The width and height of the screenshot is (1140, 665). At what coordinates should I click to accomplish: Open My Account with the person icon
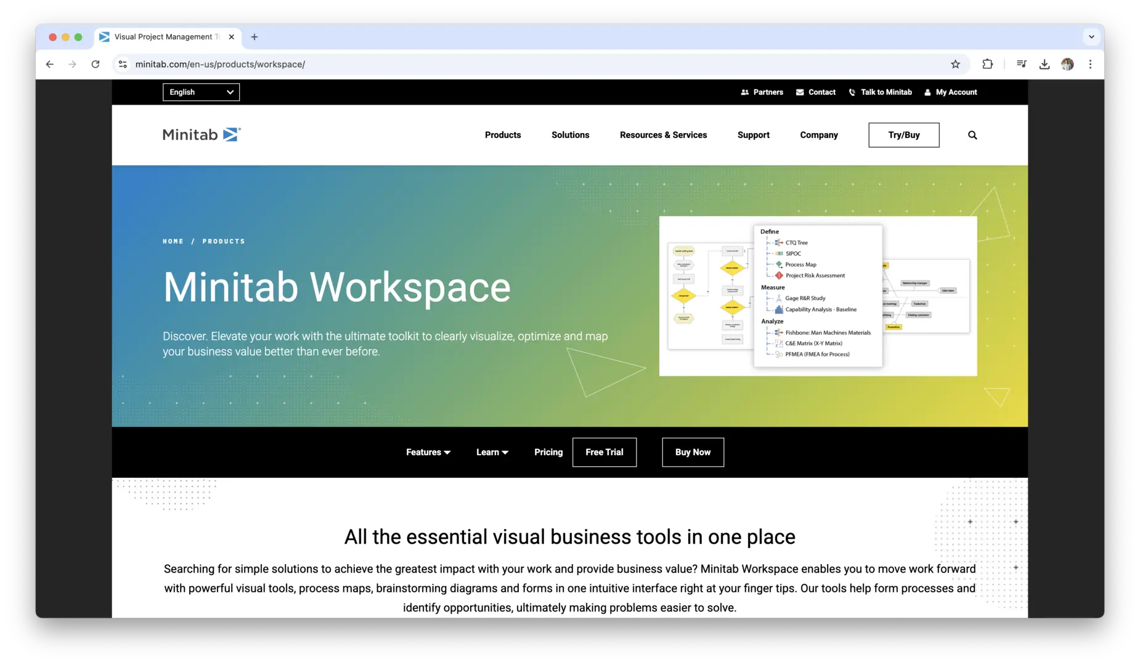(x=928, y=92)
